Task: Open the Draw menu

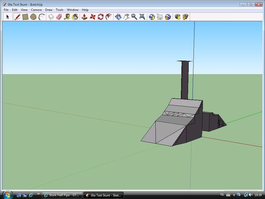Action: (x=49, y=10)
